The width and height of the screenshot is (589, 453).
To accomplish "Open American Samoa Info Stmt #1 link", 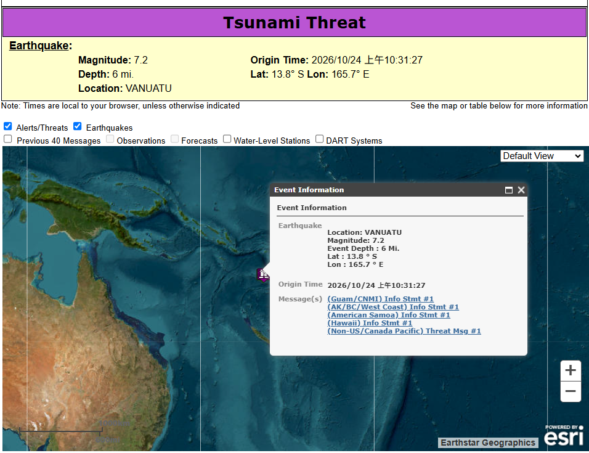I will 389,315.
